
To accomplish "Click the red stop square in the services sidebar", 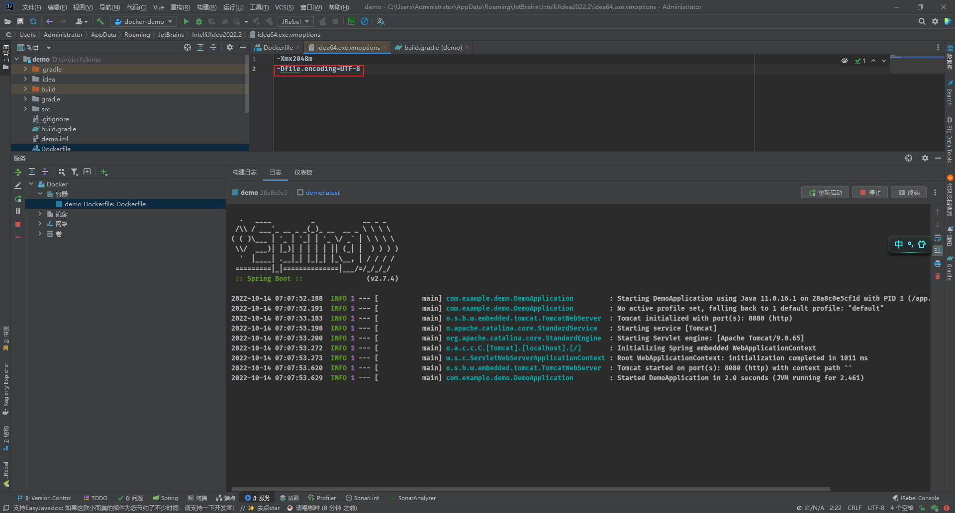I will click(x=18, y=224).
